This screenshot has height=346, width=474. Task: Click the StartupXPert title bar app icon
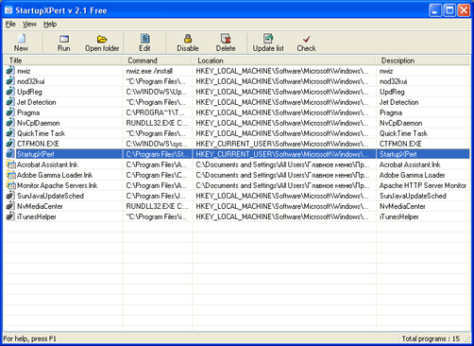click(8, 10)
